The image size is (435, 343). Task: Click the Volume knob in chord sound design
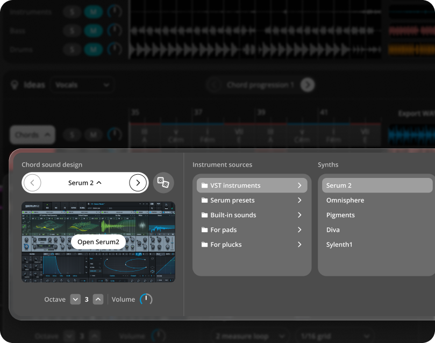[146, 299]
